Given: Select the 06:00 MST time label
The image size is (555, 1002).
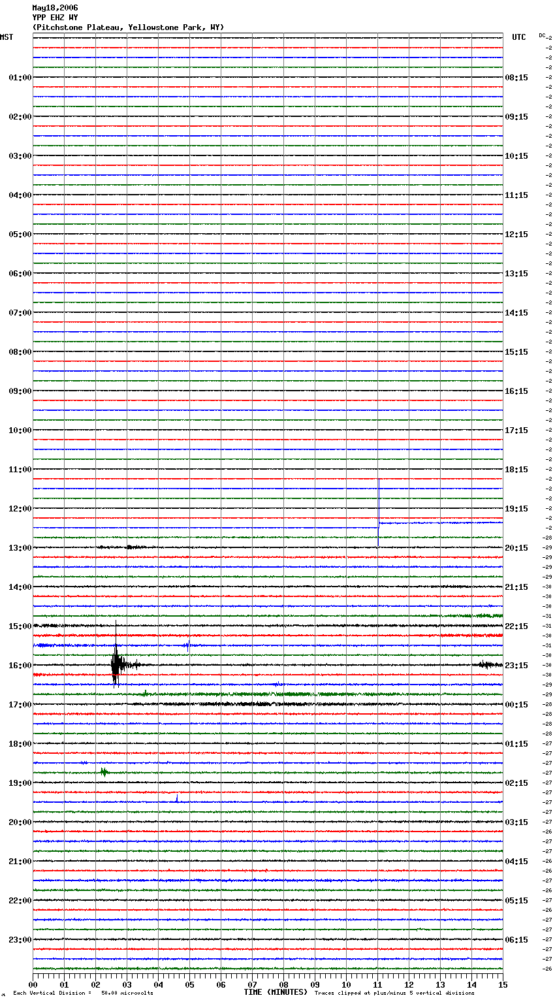Looking at the screenshot, I should (20, 274).
